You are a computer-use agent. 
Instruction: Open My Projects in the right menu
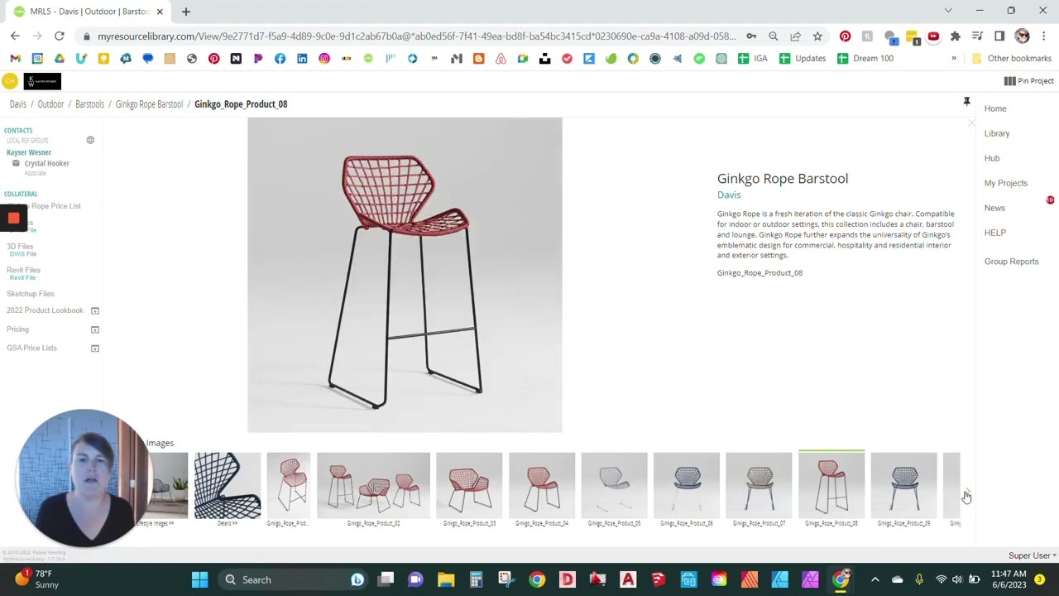[x=1006, y=183]
